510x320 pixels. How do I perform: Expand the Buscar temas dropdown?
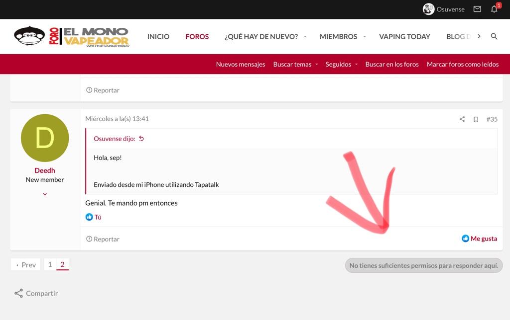click(x=317, y=65)
